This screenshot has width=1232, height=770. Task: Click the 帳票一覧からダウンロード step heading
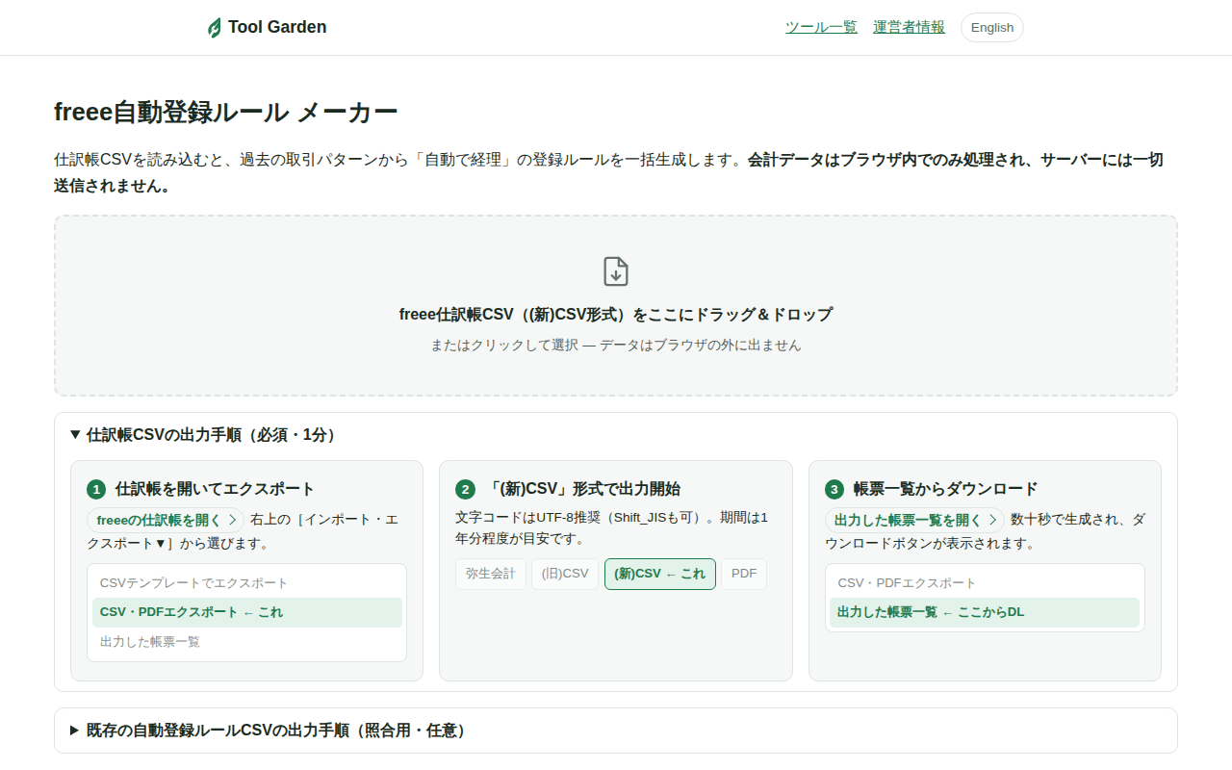945,489
